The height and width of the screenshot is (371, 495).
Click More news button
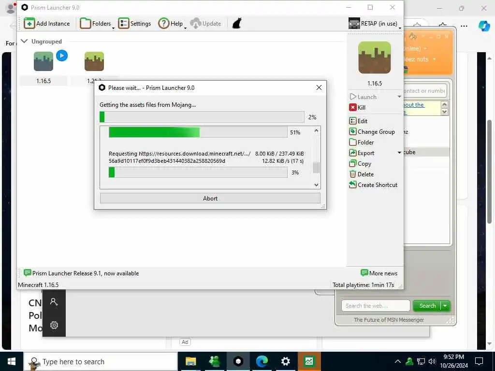coord(379,273)
